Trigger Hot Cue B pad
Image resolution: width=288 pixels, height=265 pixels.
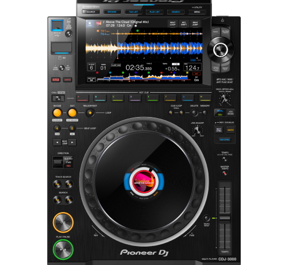point(100,98)
